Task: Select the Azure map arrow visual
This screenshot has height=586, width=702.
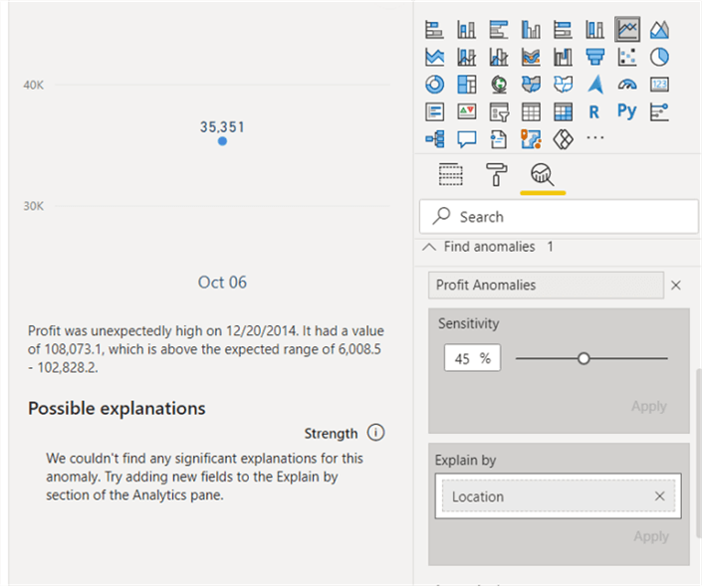Action: pos(594,85)
